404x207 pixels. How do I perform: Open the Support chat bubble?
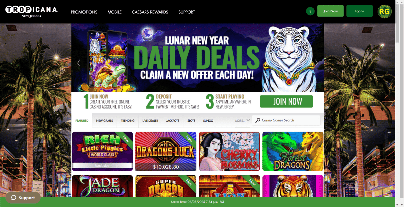(x=23, y=198)
